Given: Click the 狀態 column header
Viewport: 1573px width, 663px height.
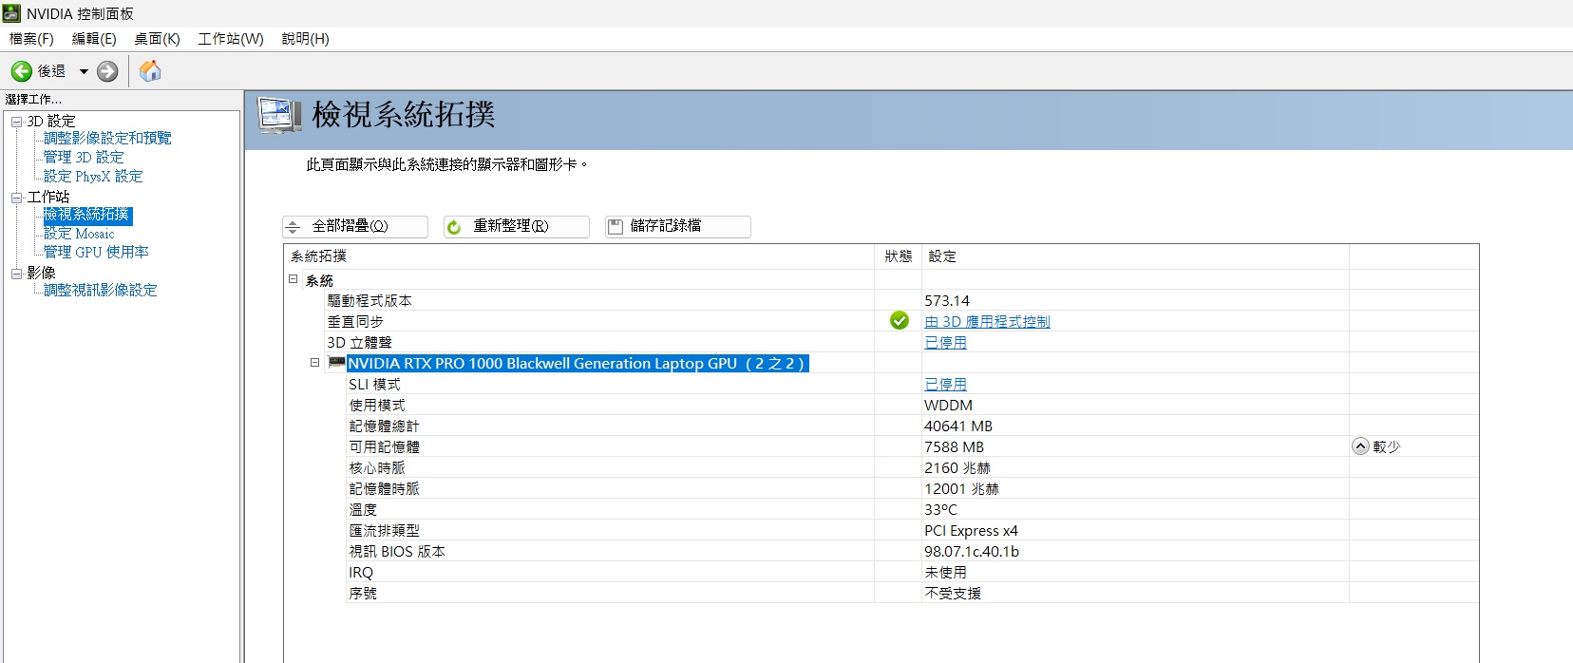Looking at the screenshot, I should click(898, 256).
